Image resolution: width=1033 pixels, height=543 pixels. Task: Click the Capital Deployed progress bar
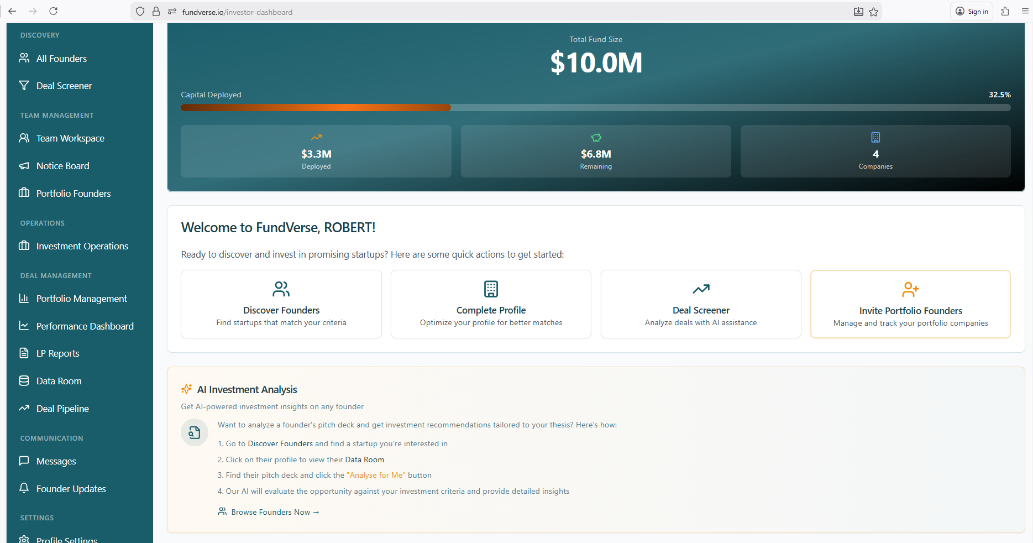coord(595,107)
